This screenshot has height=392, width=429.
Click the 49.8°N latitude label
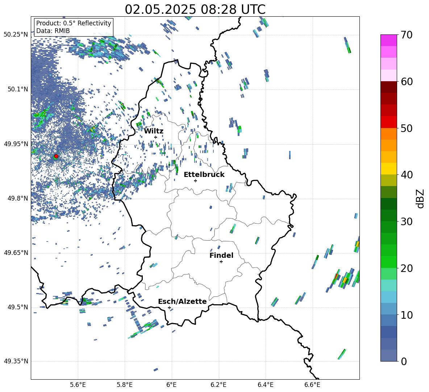point(17,198)
